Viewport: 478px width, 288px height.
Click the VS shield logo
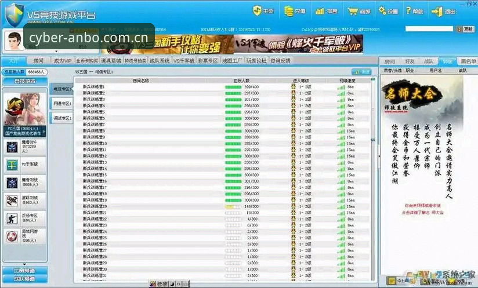coord(15,14)
